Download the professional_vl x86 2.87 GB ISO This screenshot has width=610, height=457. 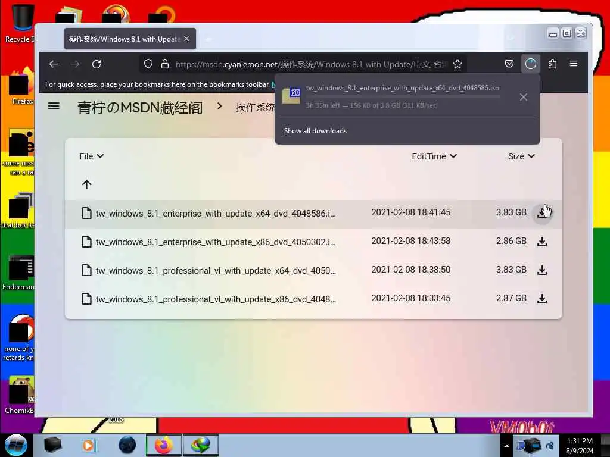coord(542,299)
